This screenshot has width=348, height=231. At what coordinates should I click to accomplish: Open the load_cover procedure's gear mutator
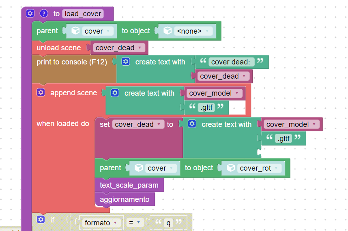point(30,13)
